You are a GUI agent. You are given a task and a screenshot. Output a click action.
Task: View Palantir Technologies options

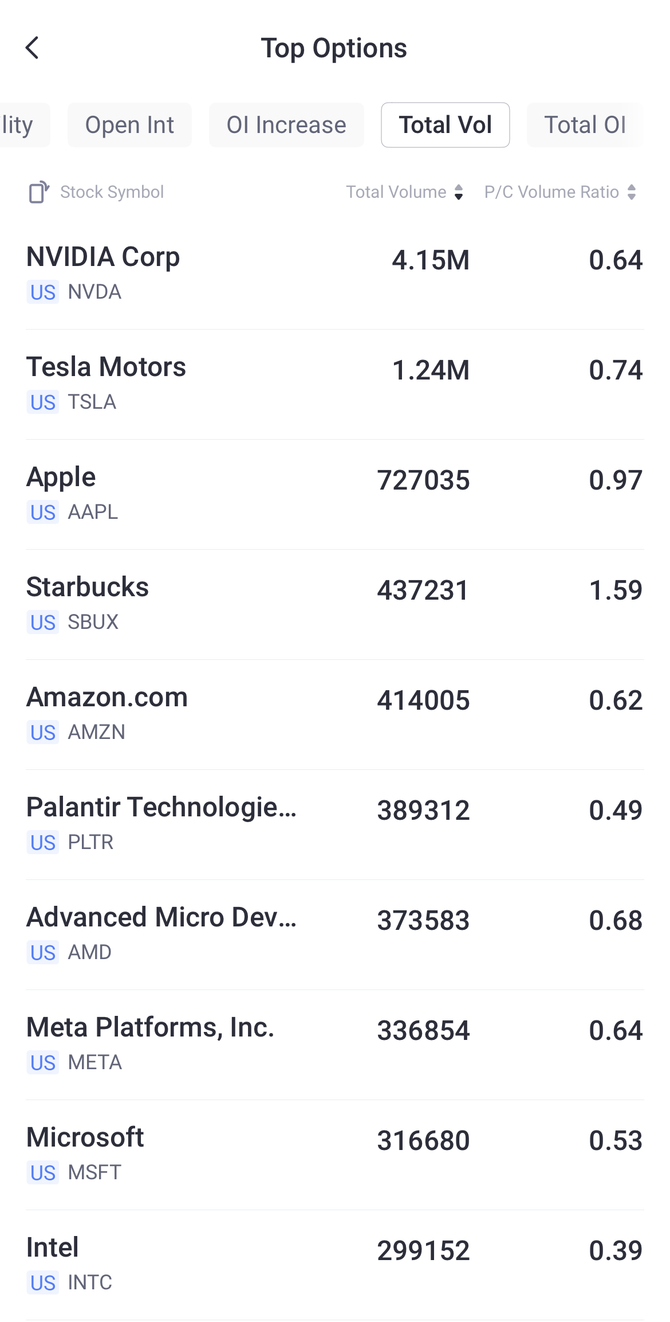point(335,823)
